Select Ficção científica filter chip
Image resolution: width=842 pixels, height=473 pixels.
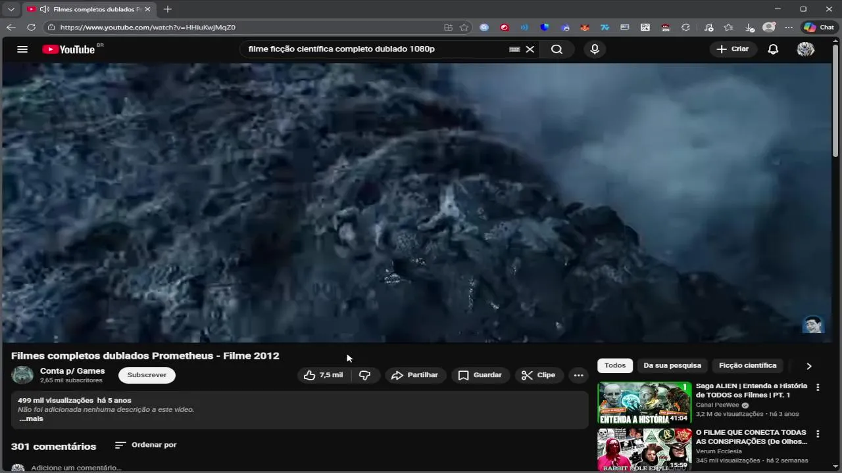[x=747, y=365]
